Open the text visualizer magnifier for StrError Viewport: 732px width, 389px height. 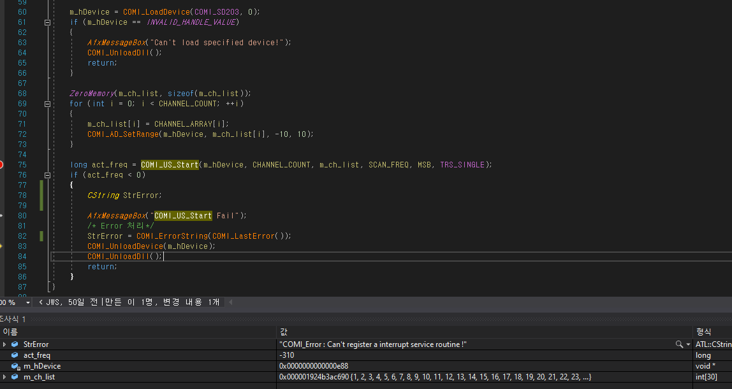click(679, 344)
